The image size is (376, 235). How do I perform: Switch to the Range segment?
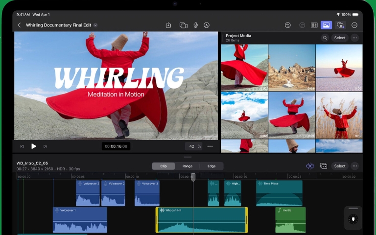[188, 166]
